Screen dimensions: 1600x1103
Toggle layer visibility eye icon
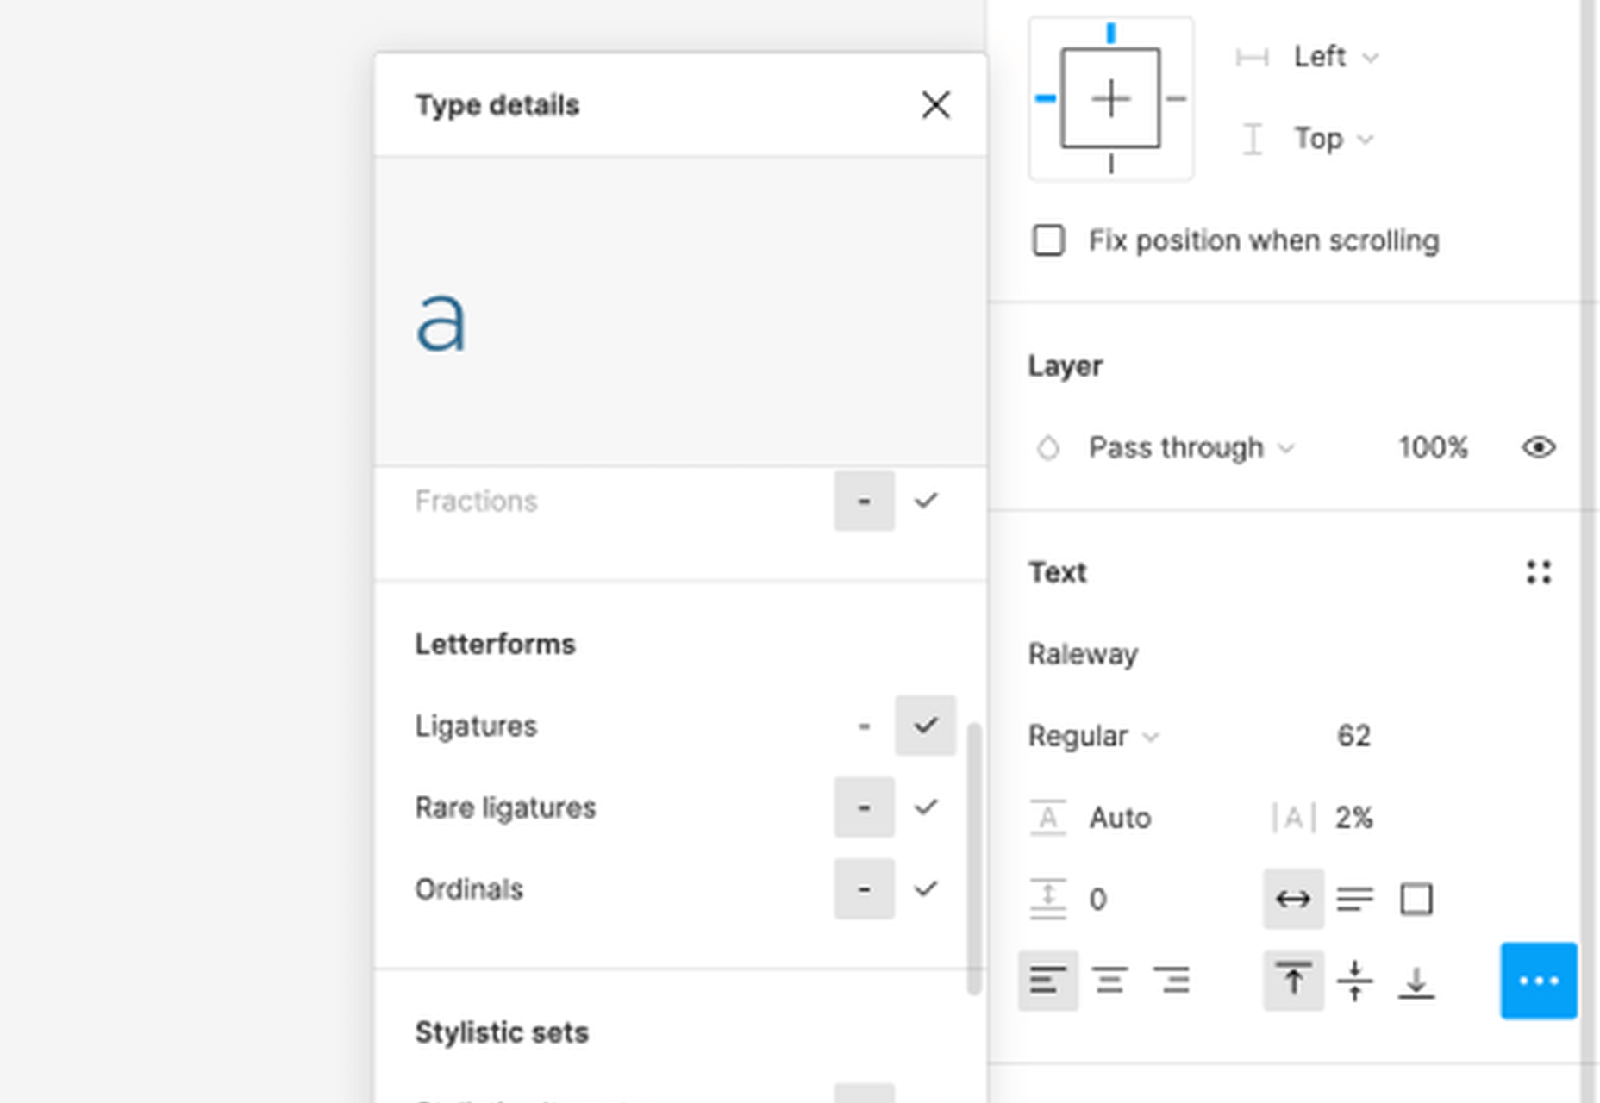click(1539, 447)
